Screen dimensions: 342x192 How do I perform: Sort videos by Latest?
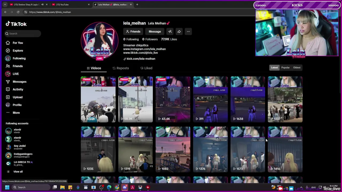pos(274,67)
